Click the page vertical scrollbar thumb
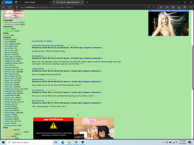This screenshot has width=194, height=145. coord(192,68)
